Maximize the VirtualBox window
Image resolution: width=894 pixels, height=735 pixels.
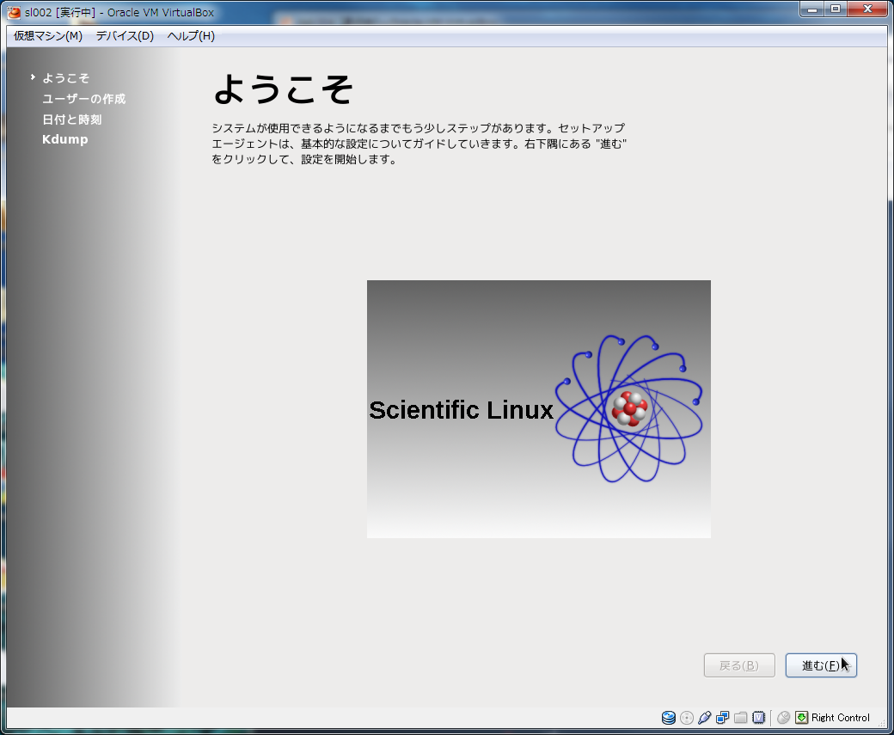coord(836,9)
